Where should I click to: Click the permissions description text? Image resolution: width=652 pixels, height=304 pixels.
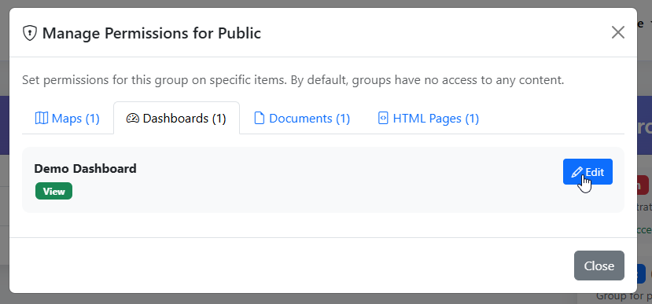[x=293, y=80]
